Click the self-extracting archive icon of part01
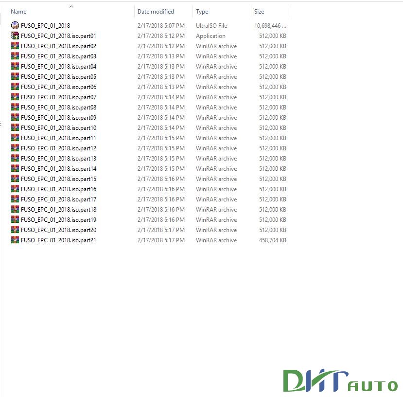Viewport: 403px width, 397px height. pyautogui.click(x=15, y=36)
